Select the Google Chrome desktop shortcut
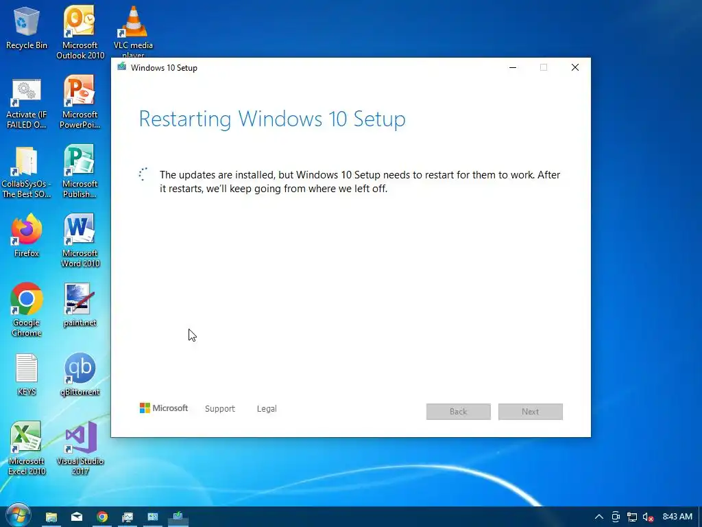The height and width of the screenshot is (527, 702). [27, 309]
